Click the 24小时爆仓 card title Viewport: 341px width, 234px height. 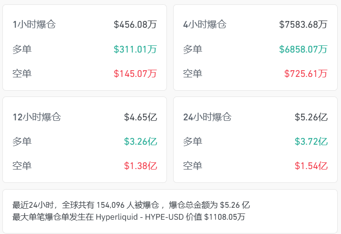pos(207,117)
